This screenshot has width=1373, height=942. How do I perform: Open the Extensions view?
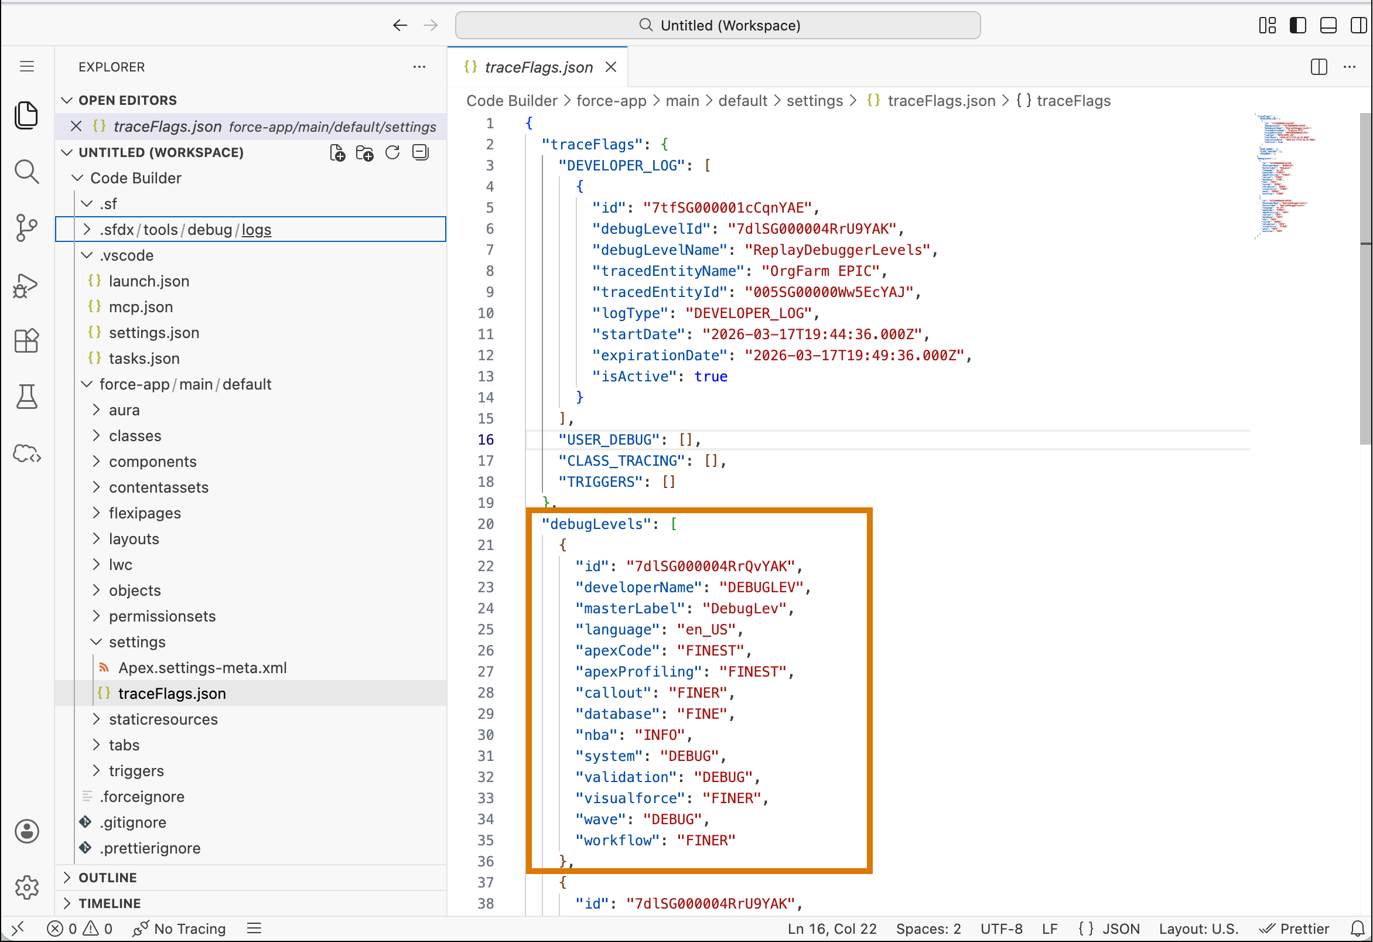coord(26,341)
